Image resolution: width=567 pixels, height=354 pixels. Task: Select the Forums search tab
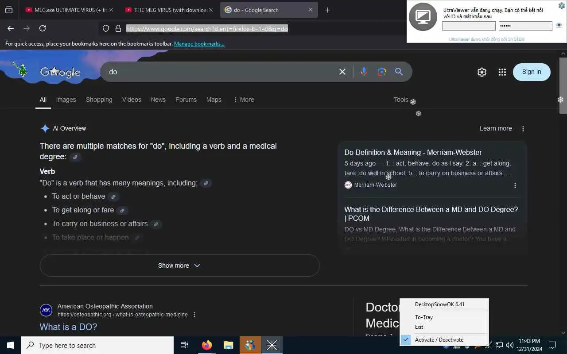point(186,100)
